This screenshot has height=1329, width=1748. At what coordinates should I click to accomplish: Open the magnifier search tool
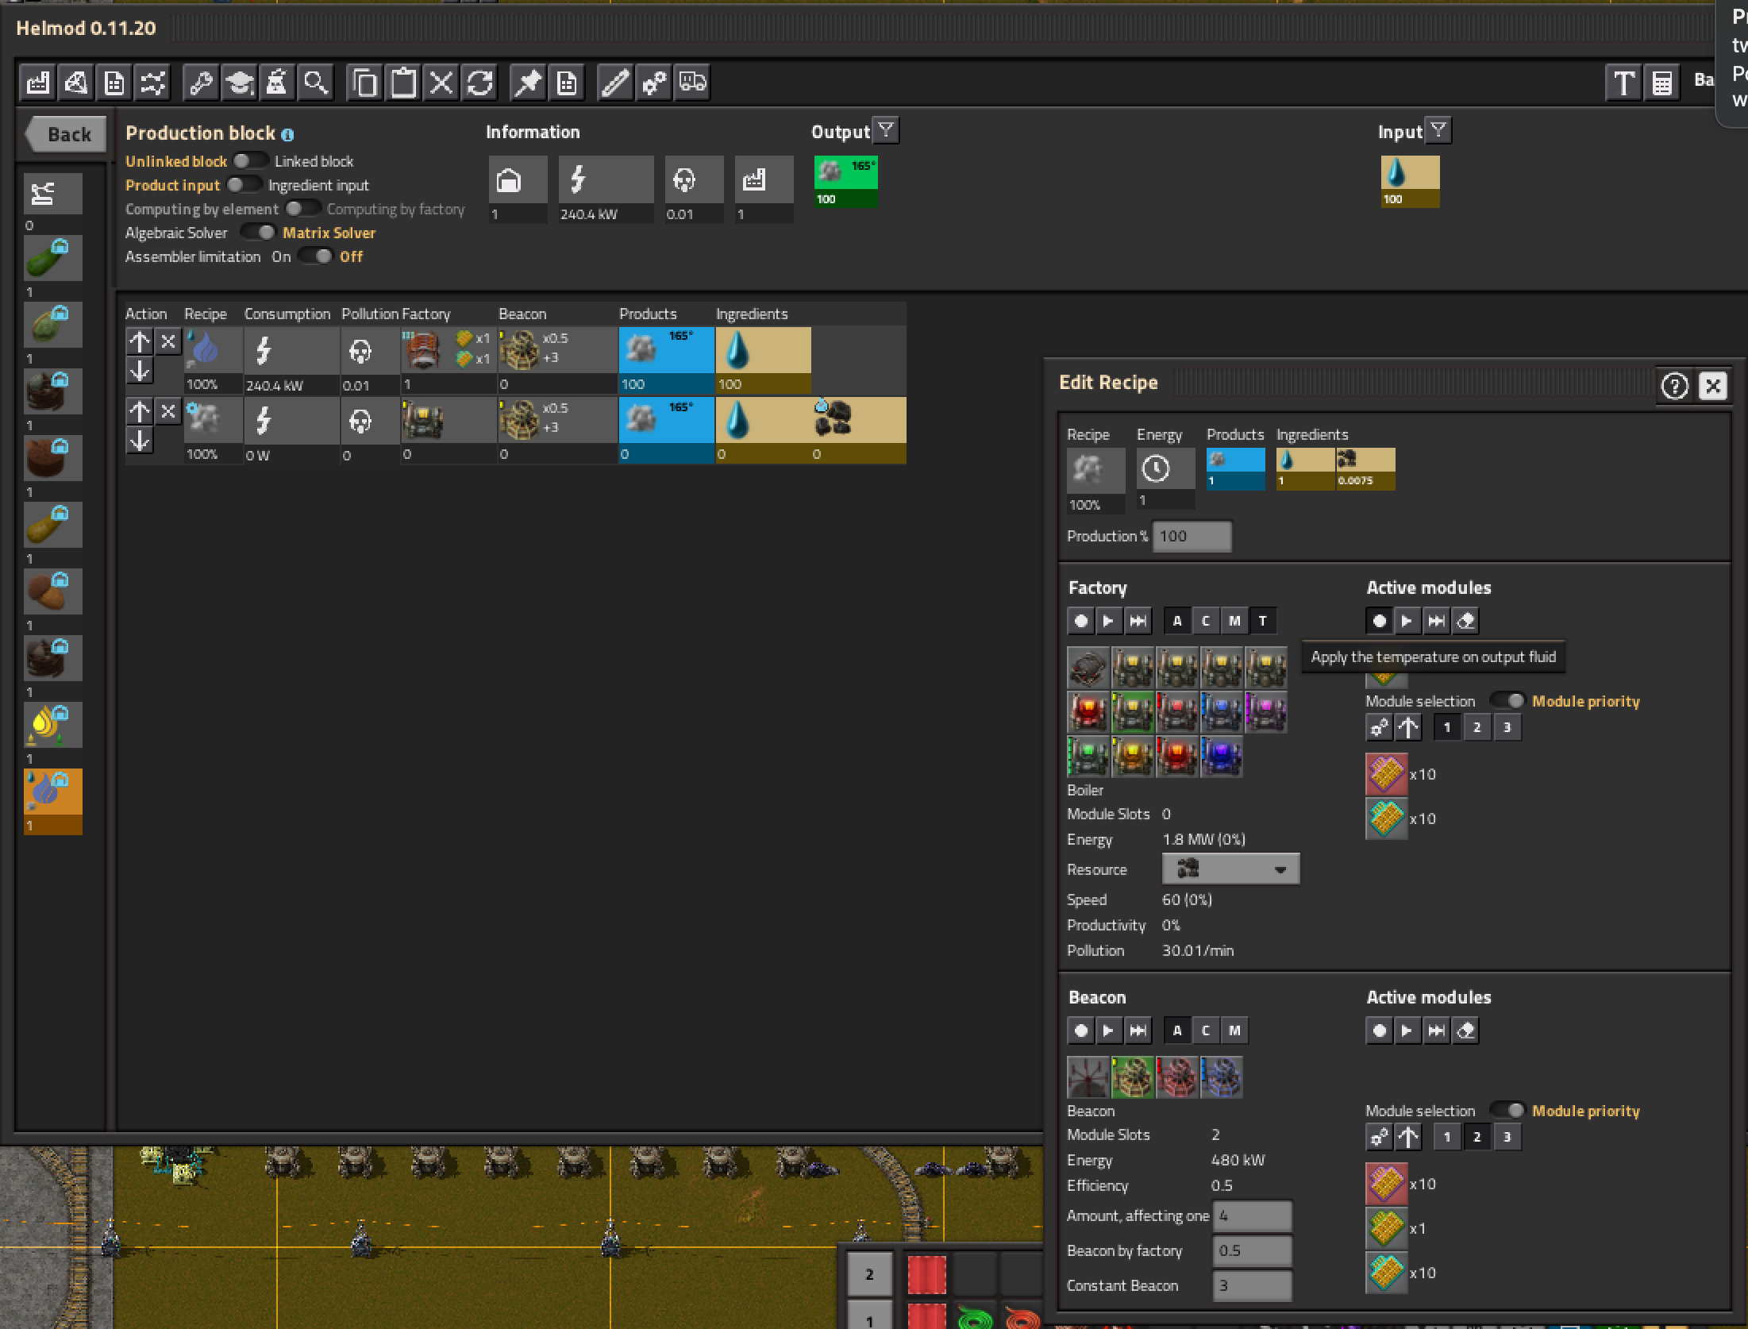click(315, 83)
